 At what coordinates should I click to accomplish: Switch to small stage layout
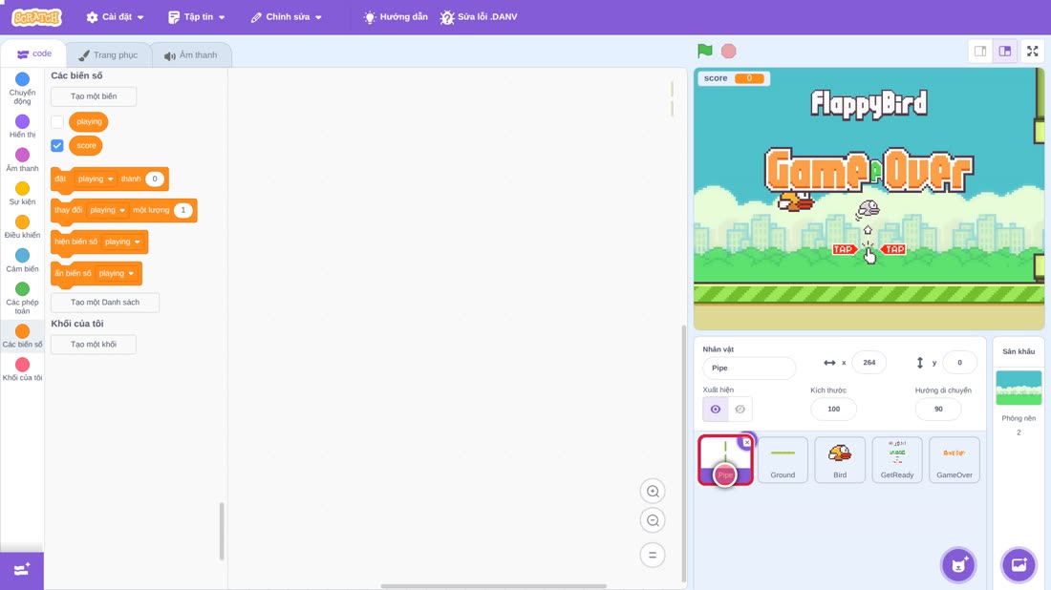980,51
